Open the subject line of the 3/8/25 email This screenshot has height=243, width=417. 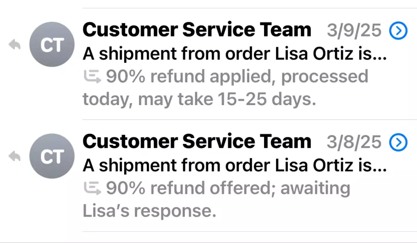(x=234, y=165)
